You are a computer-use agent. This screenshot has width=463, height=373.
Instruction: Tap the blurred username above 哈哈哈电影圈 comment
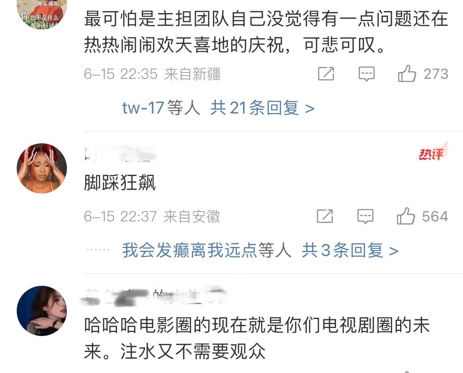coord(154,296)
